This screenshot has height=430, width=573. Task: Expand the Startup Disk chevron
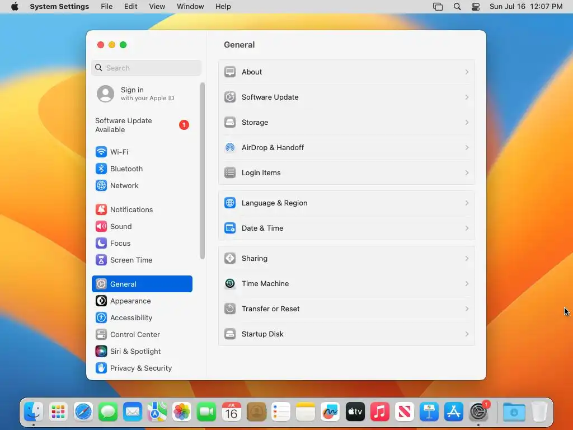click(467, 334)
